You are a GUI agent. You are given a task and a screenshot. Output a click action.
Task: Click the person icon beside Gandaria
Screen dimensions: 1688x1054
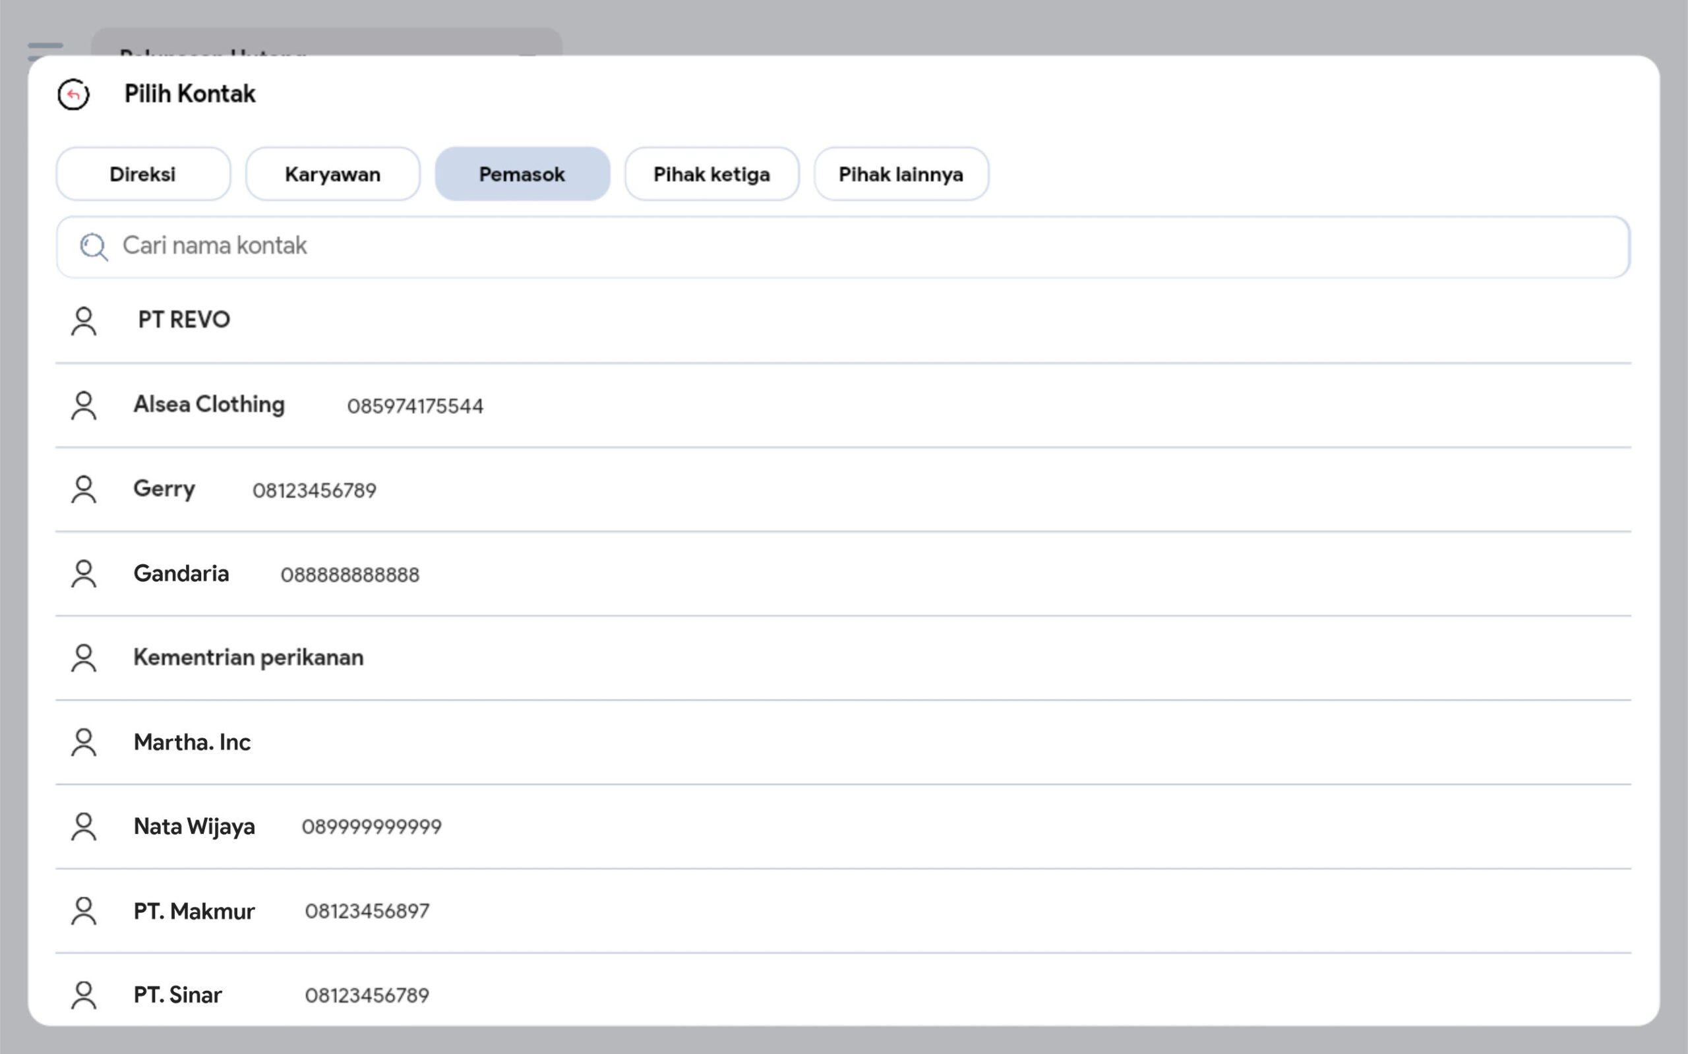pyautogui.click(x=84, y=574)
